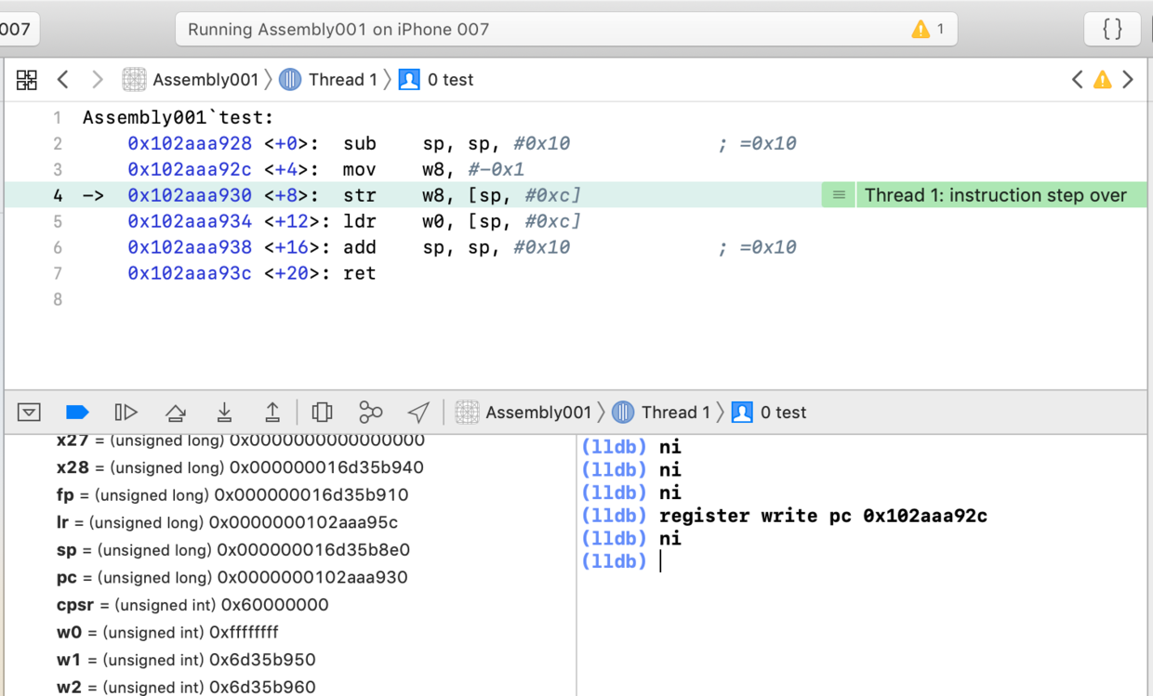Select the sp register row

232,550
